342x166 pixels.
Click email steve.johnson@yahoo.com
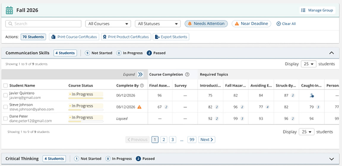32,109
